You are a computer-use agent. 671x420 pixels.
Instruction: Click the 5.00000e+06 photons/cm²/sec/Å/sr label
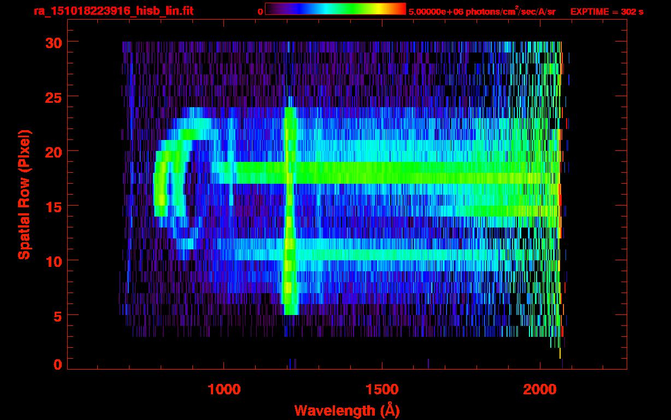482,11
